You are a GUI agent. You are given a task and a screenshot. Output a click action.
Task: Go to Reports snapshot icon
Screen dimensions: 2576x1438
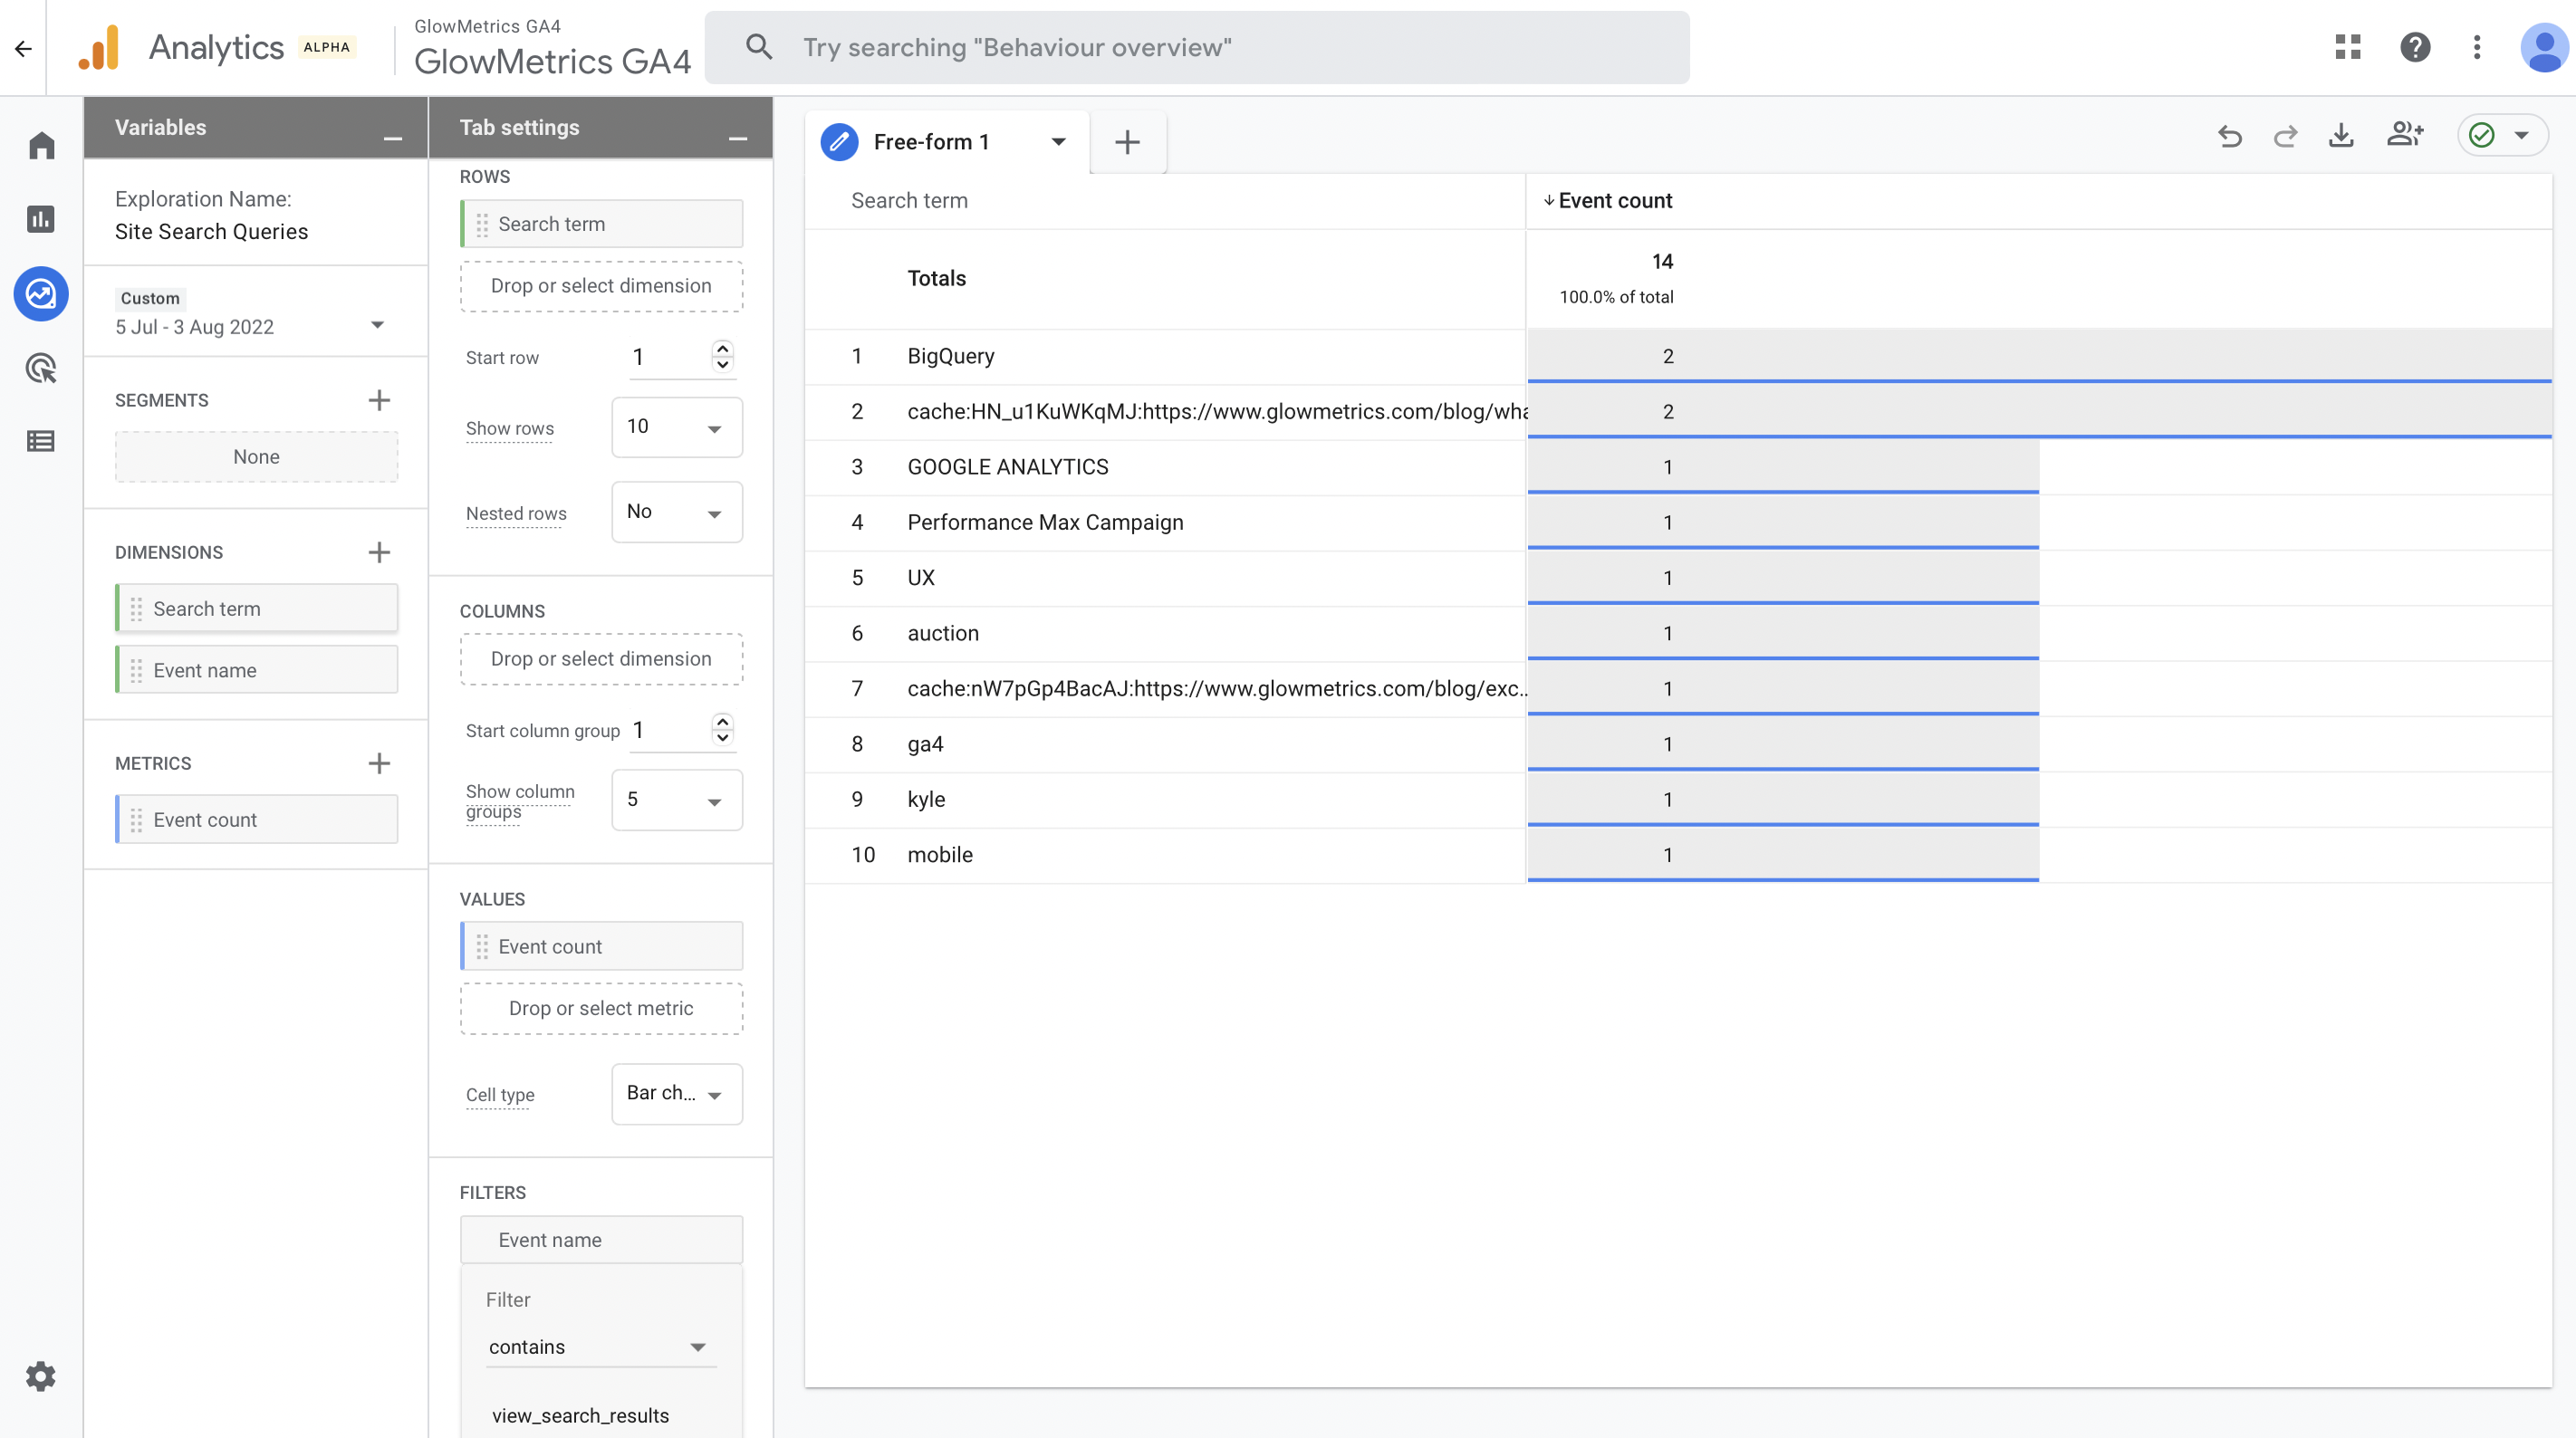click(x=41, y=219)
